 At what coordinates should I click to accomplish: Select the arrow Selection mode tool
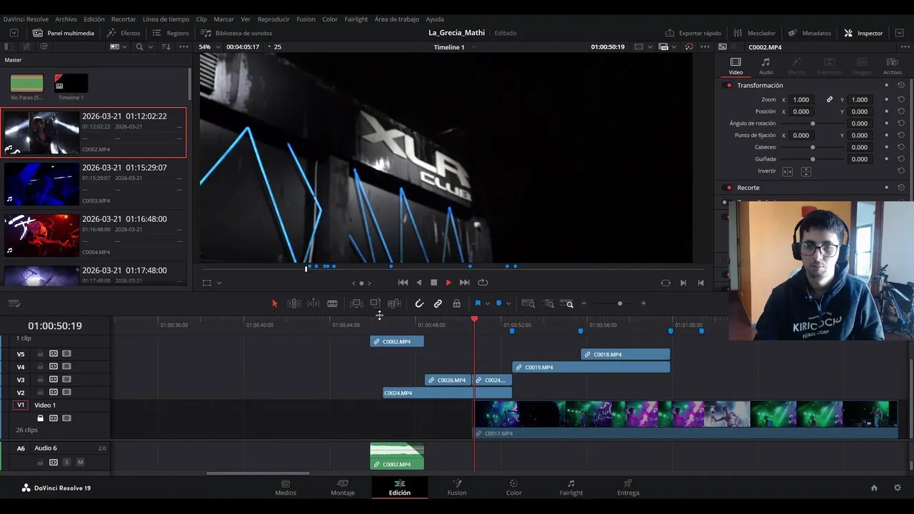[x=275, y=303]
